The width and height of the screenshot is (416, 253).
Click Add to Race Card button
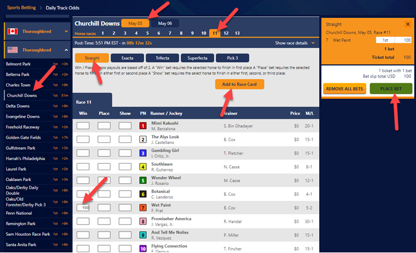click(239, 85)
